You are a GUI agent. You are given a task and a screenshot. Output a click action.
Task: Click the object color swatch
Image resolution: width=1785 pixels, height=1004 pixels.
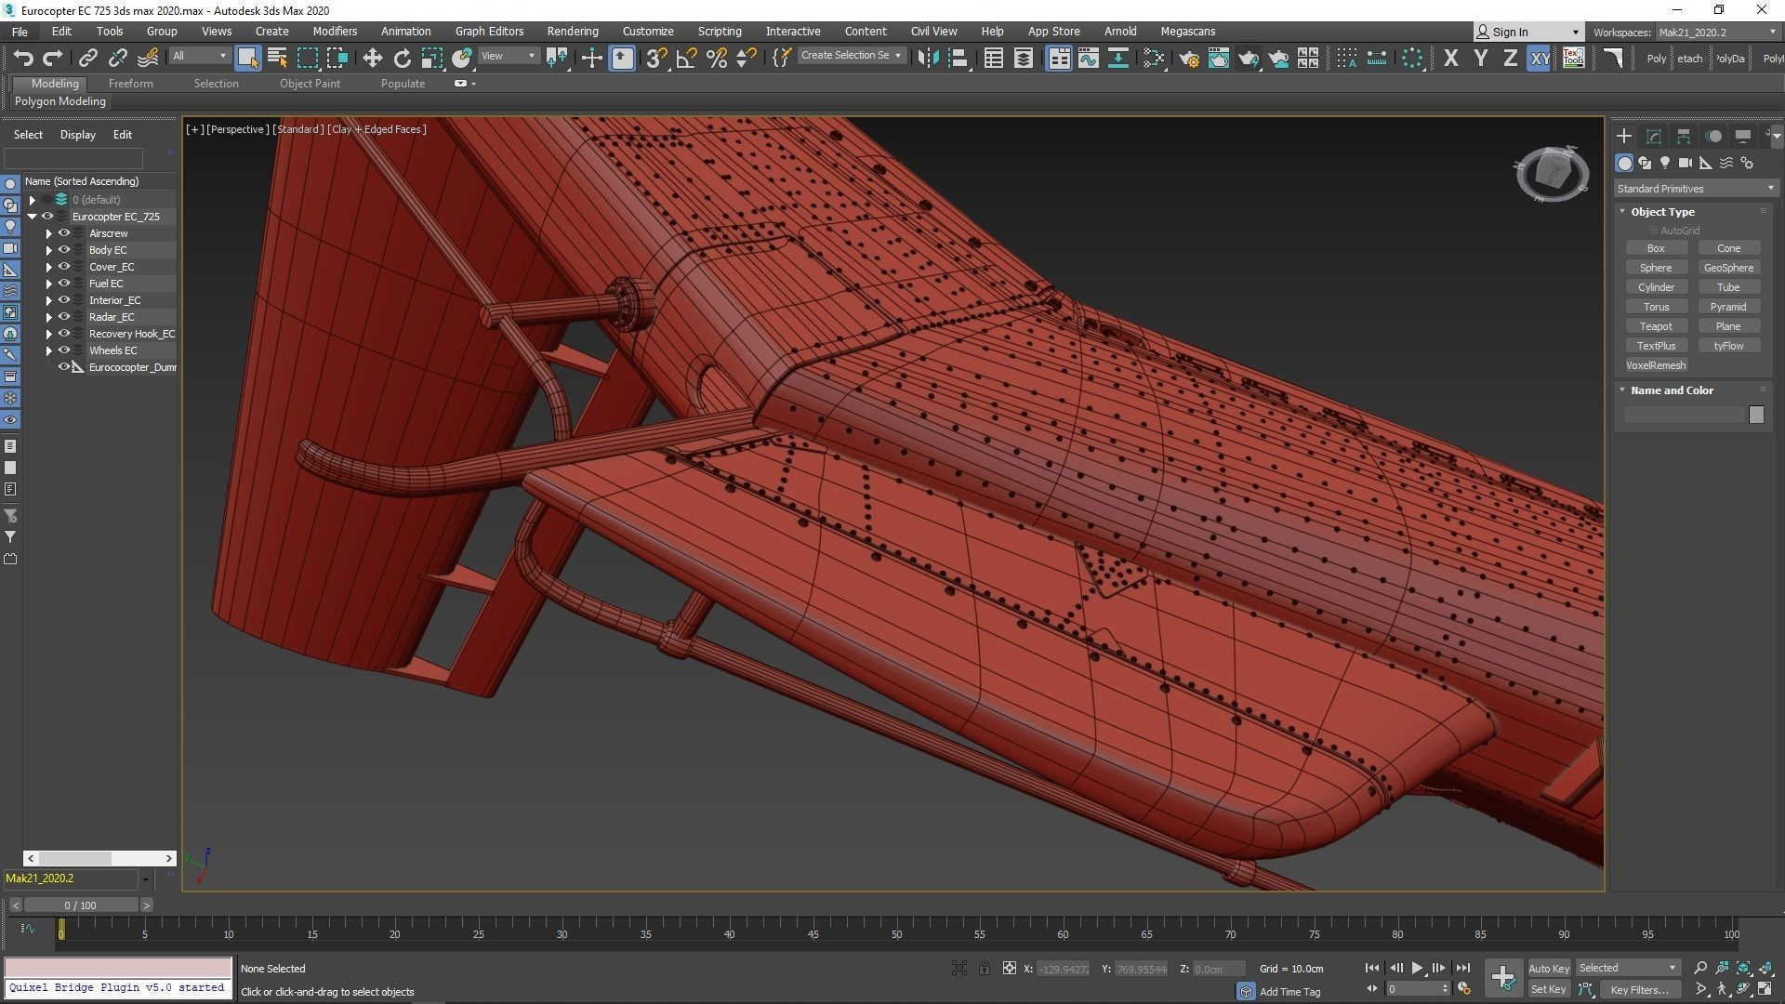coord(1755,415)
